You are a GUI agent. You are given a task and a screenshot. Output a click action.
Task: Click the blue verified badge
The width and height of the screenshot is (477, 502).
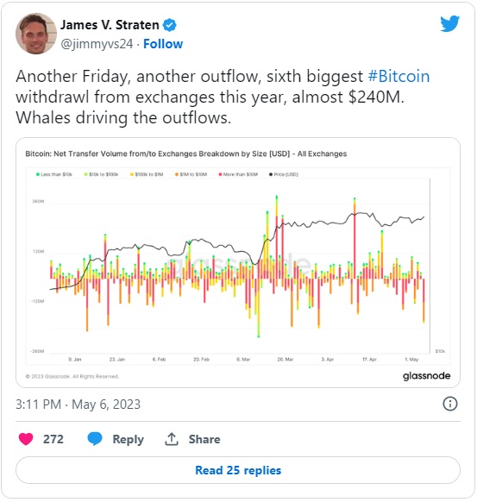pyautogui.click(x=170, y=25)
